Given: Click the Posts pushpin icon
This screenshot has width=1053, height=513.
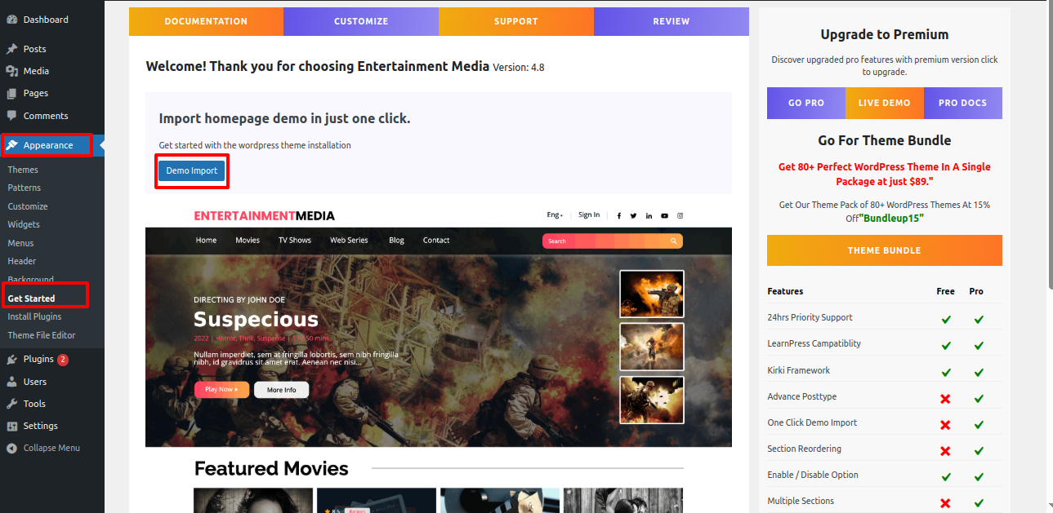Looking at the screenshot, I should coord(11,49).
